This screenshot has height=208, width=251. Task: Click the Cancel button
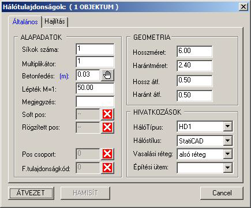click(222, 193)
